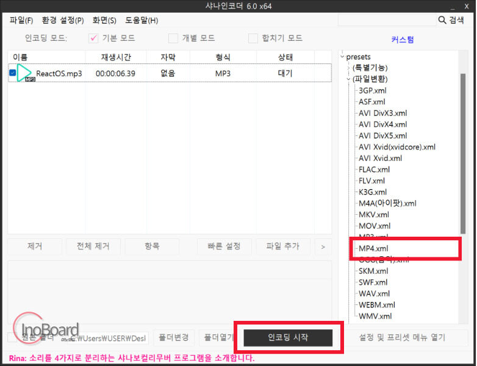Click the 전체 제거 button
Image resolution: width=477 pixels, height=366 pixels.
click(x=93, y=246)
